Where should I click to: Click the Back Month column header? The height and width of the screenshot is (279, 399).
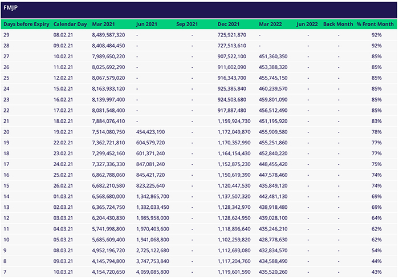tap(337, 25)
